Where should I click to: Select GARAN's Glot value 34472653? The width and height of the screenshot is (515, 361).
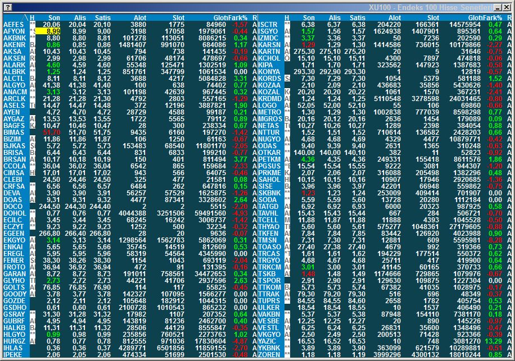tap(210, 274)
